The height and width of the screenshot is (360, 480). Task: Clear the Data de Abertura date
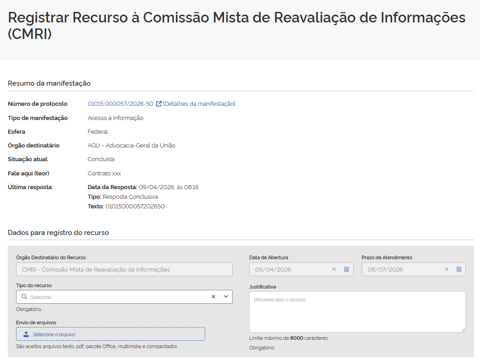pos(334,269)
